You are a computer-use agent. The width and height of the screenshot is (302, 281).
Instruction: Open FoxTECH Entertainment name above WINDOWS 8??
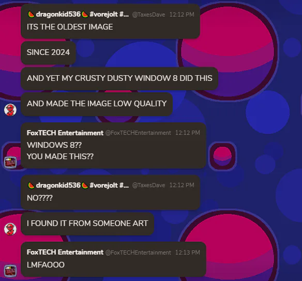(65, 133)
